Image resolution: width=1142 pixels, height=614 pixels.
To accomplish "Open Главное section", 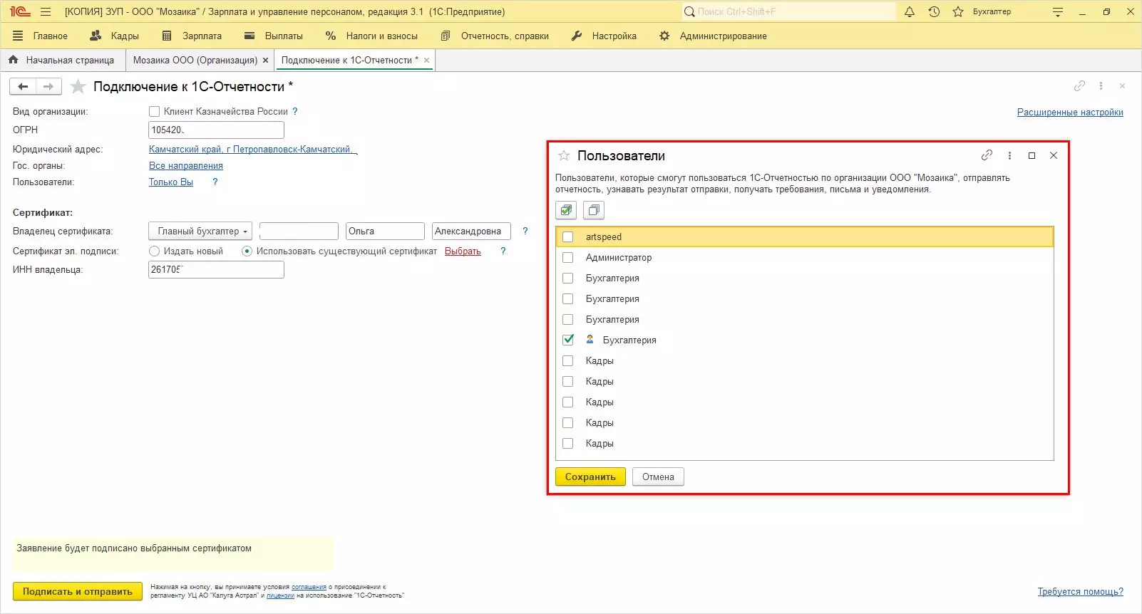I will click(41, 36).
